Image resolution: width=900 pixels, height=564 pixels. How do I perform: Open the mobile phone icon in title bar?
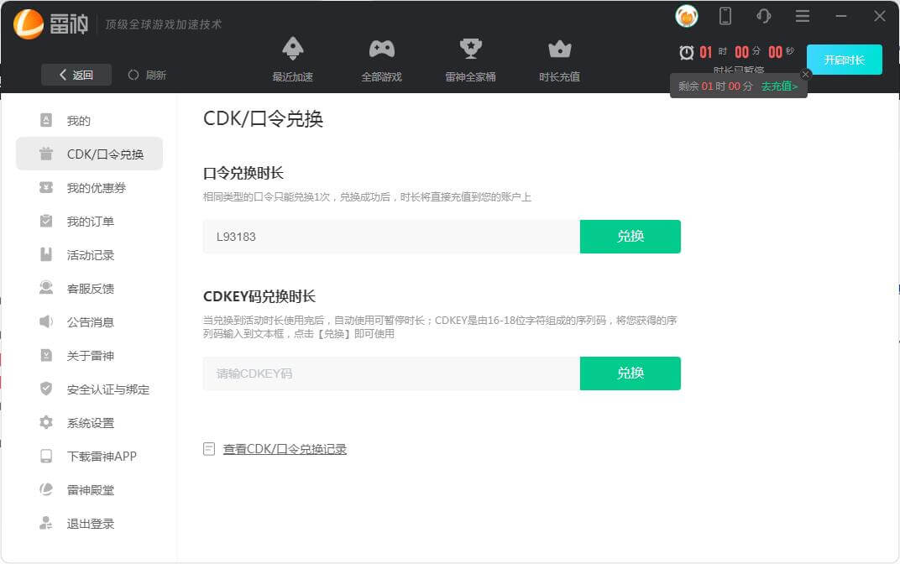[725, 16]
